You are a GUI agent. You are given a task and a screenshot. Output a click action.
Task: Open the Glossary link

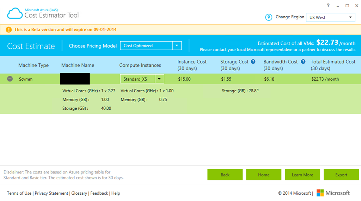point(80,193)
